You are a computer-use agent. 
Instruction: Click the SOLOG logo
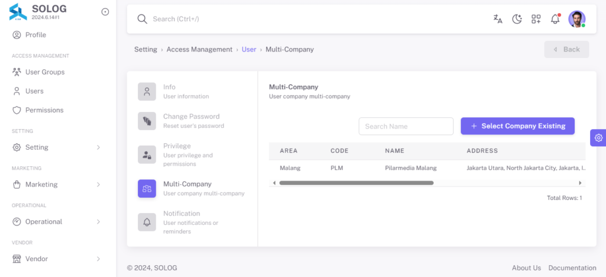tap(18, 12)
